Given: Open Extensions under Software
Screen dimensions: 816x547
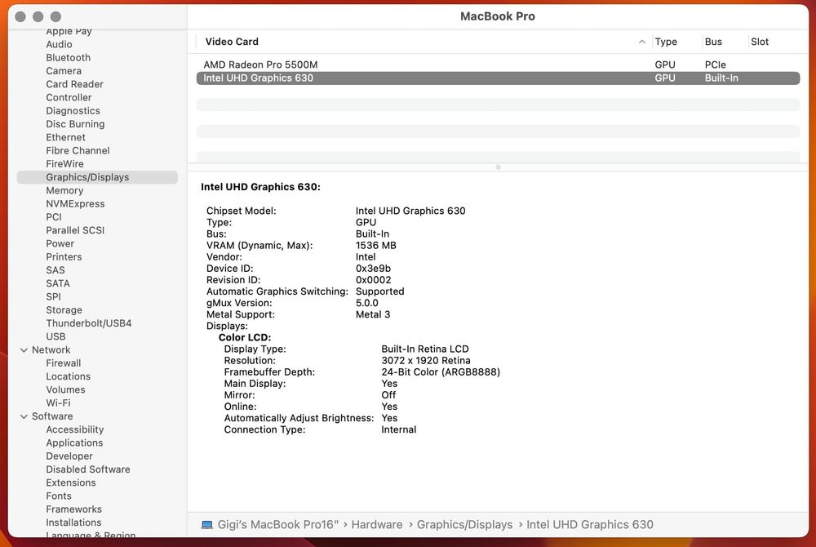Looking at the screenshot, I should [x=71, y=483].
